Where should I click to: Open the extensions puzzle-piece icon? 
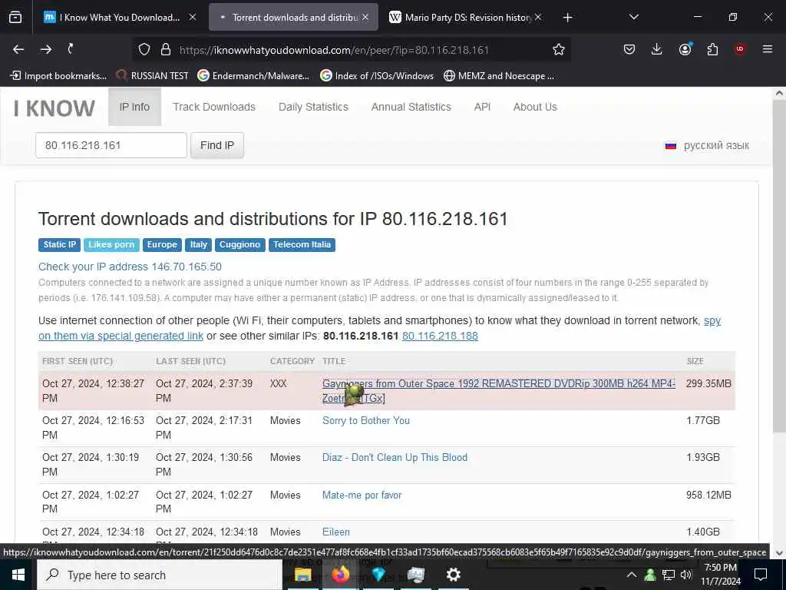click(712, 49)
